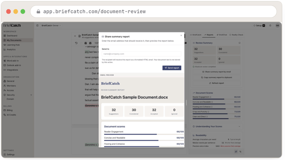
Task: Open Integrations in the sidebar
Action: click(x=11, y=70)
